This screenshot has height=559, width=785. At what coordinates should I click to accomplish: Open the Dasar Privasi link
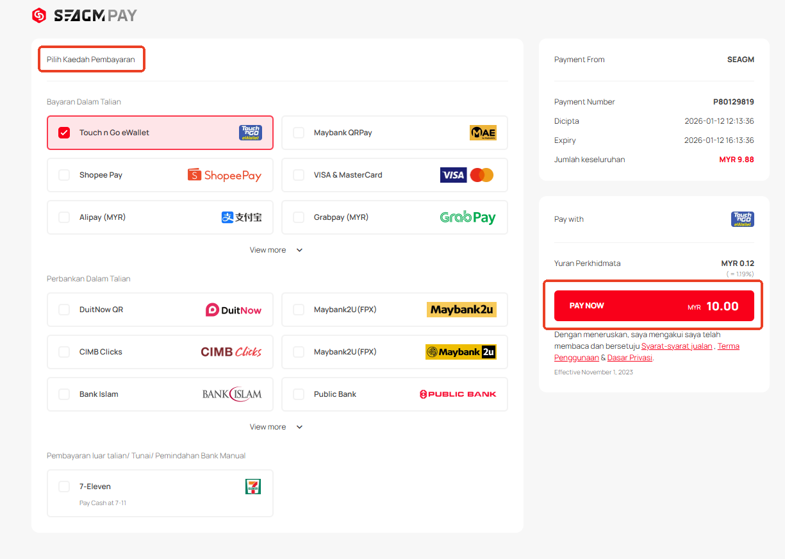click(x=629, y=358)
